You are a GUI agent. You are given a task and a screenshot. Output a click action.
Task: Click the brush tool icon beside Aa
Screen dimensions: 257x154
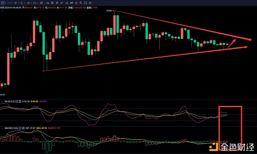pos(52,3)
